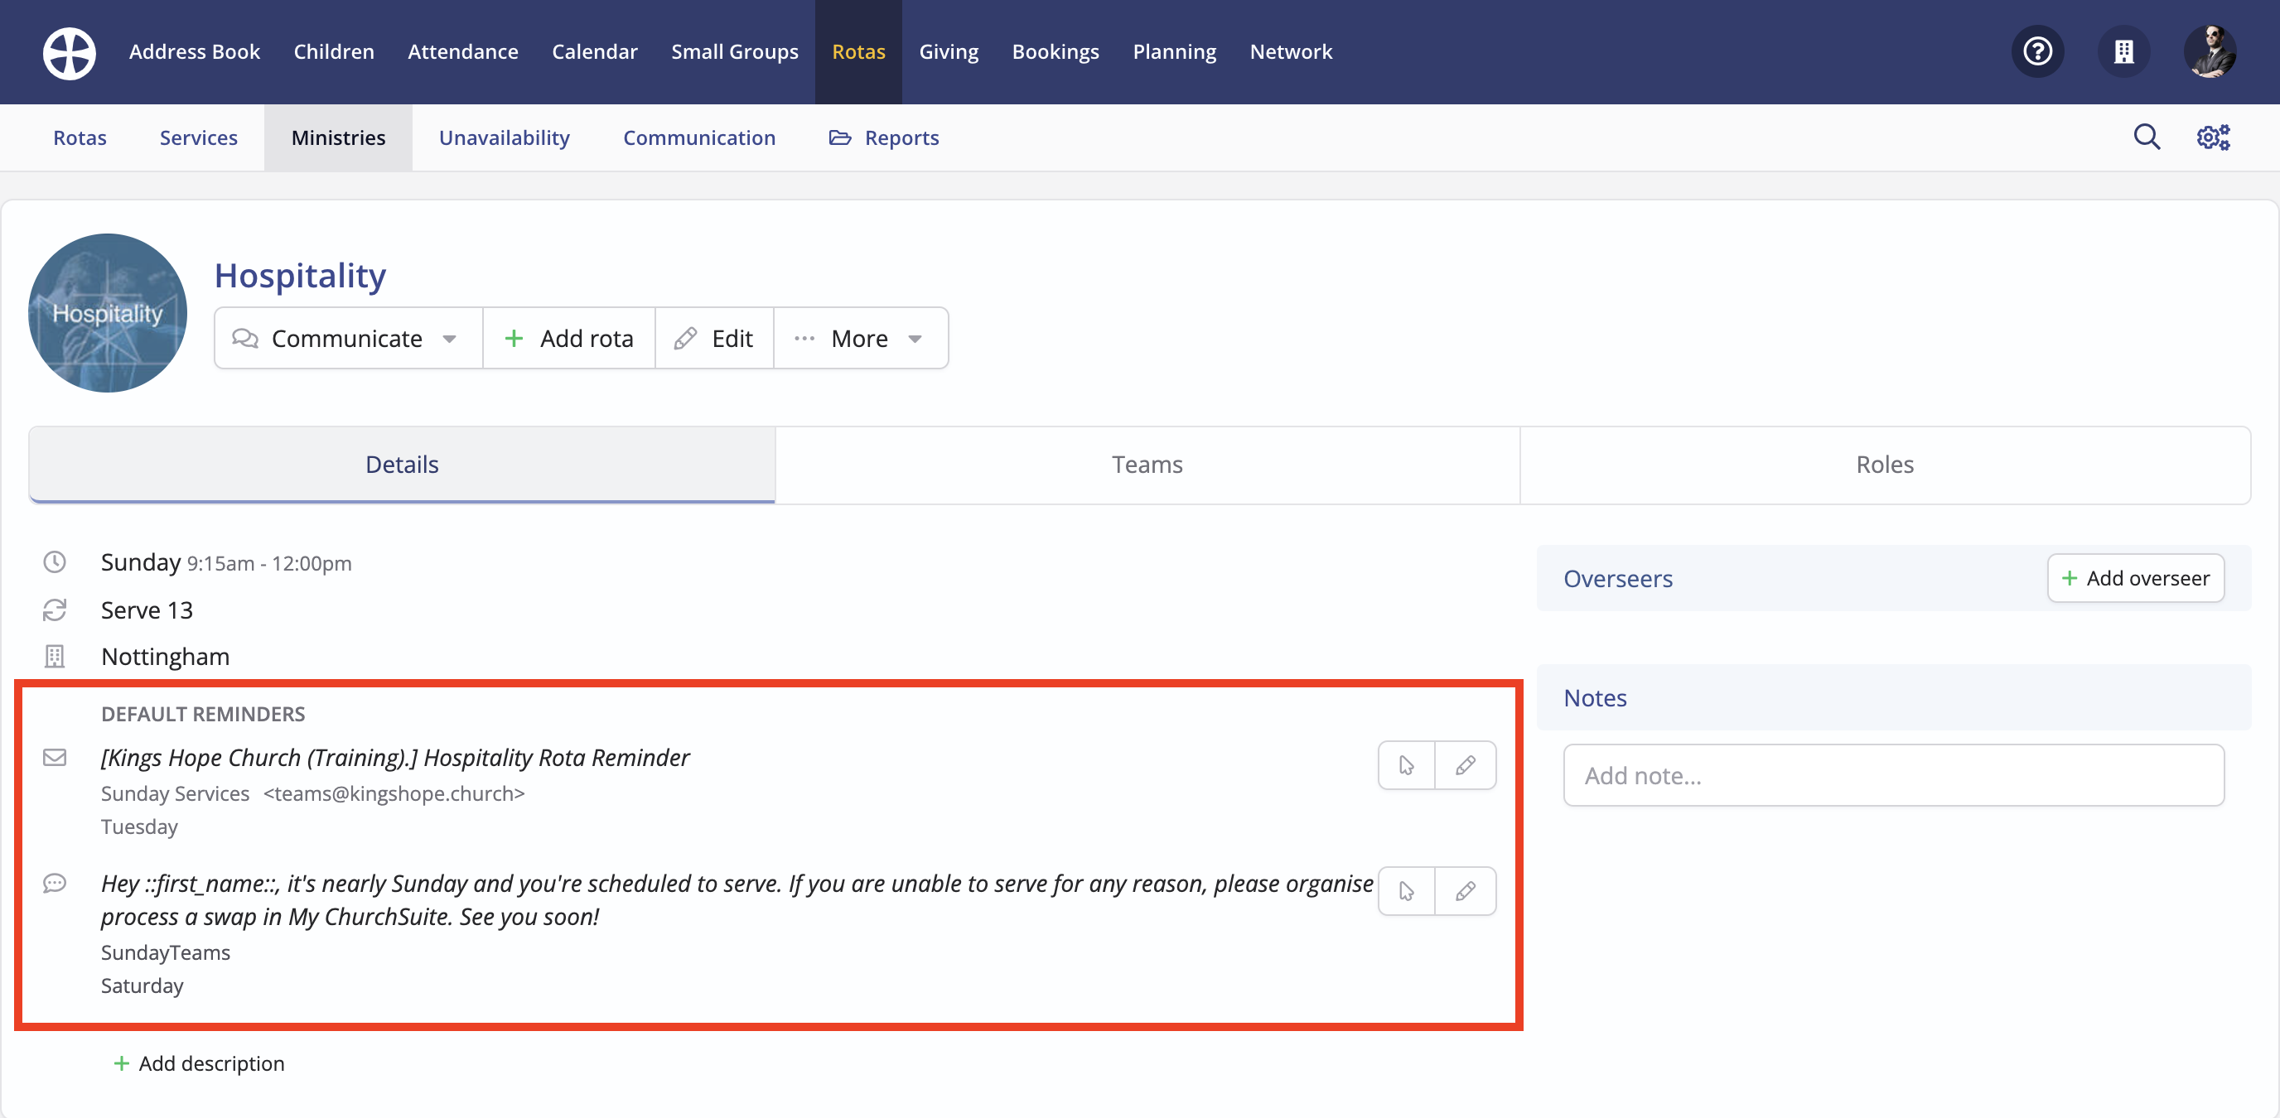Image resolution: width=2280 pixels, height=1118 pixels.
Task: Click the building/sites switcher icon
Action: (2124, 51)
